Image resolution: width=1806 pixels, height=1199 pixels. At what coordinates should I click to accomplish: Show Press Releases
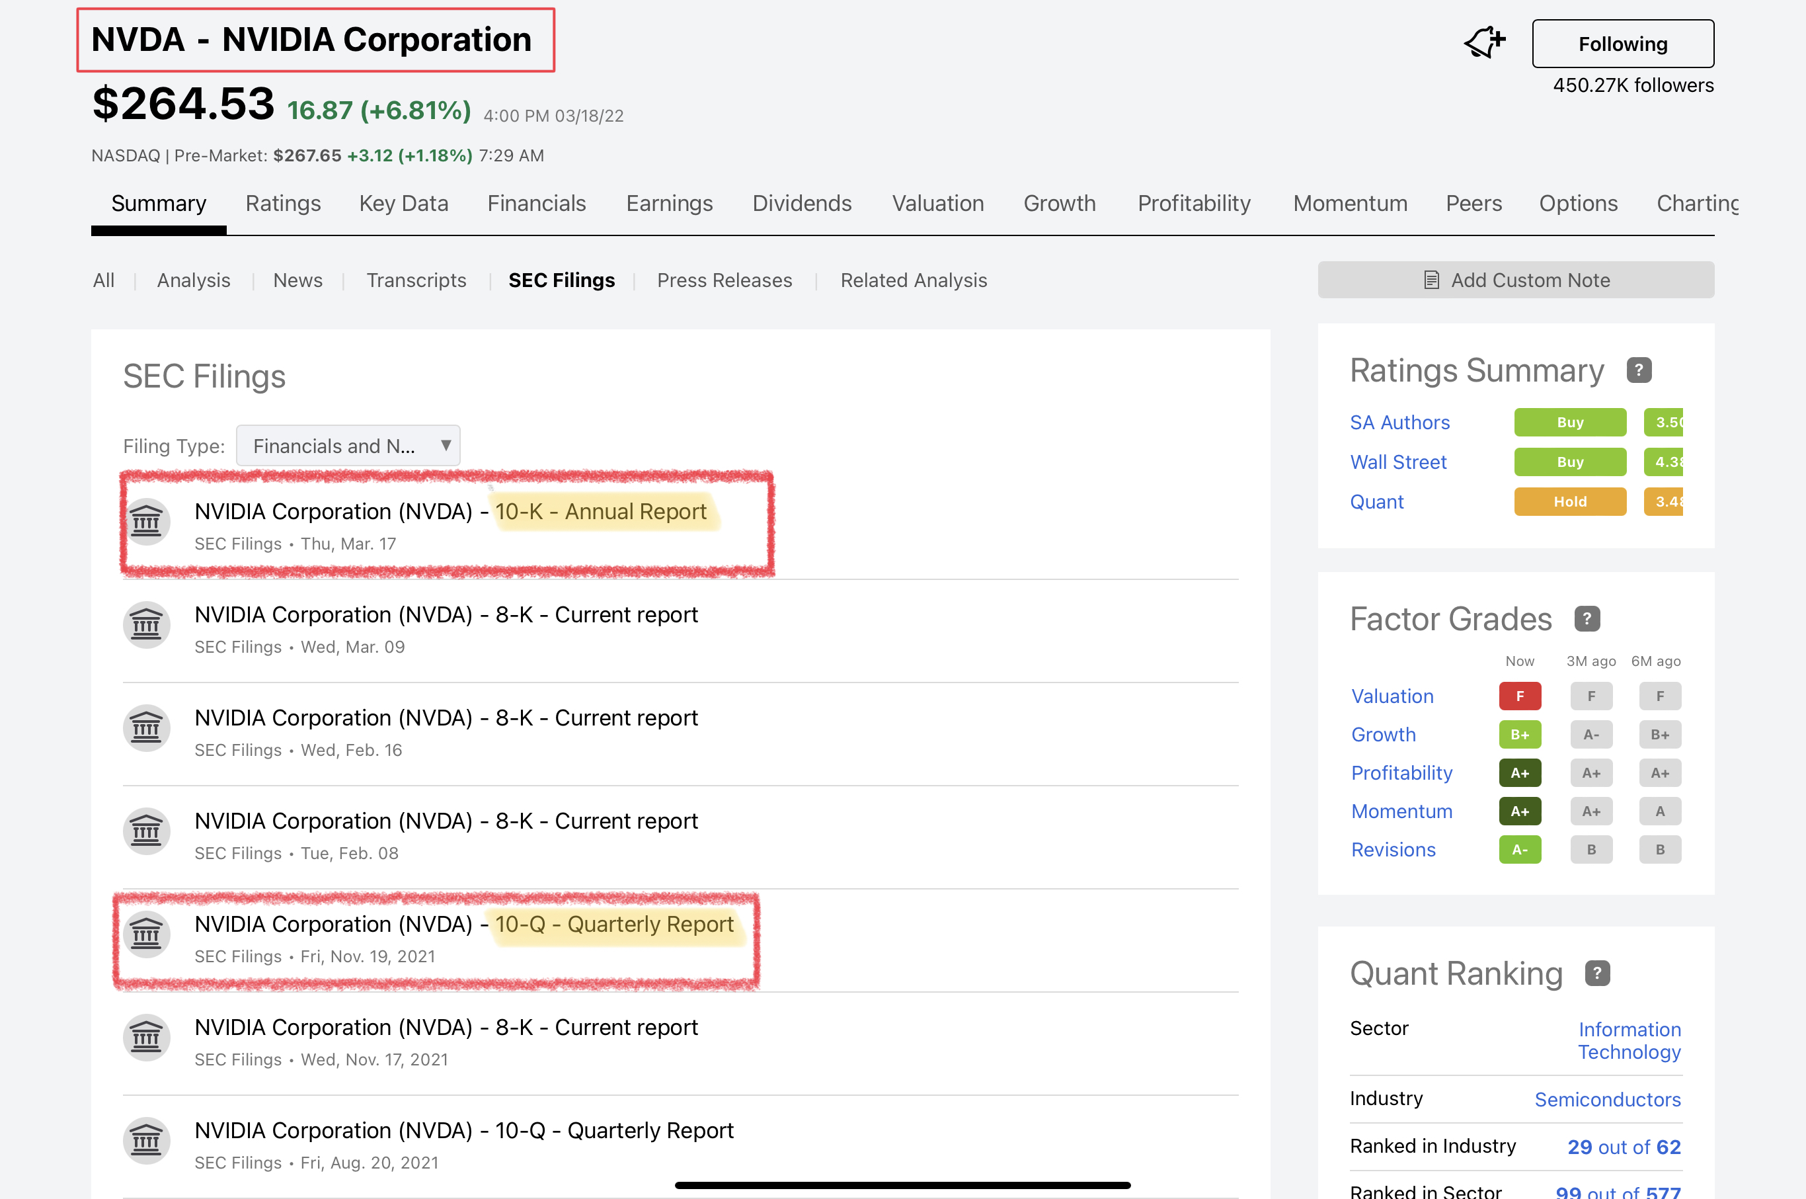click(x=725, y=280)
